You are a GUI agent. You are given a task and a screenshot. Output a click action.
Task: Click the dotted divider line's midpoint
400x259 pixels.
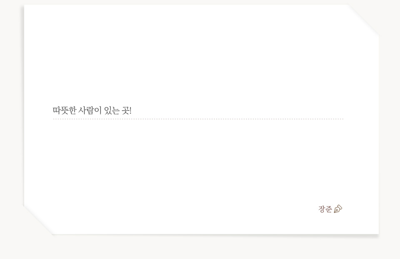tap(198, 119)
